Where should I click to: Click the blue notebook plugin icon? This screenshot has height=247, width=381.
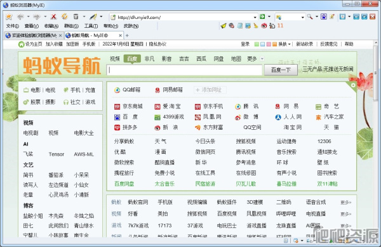click(x=240, y=26)
